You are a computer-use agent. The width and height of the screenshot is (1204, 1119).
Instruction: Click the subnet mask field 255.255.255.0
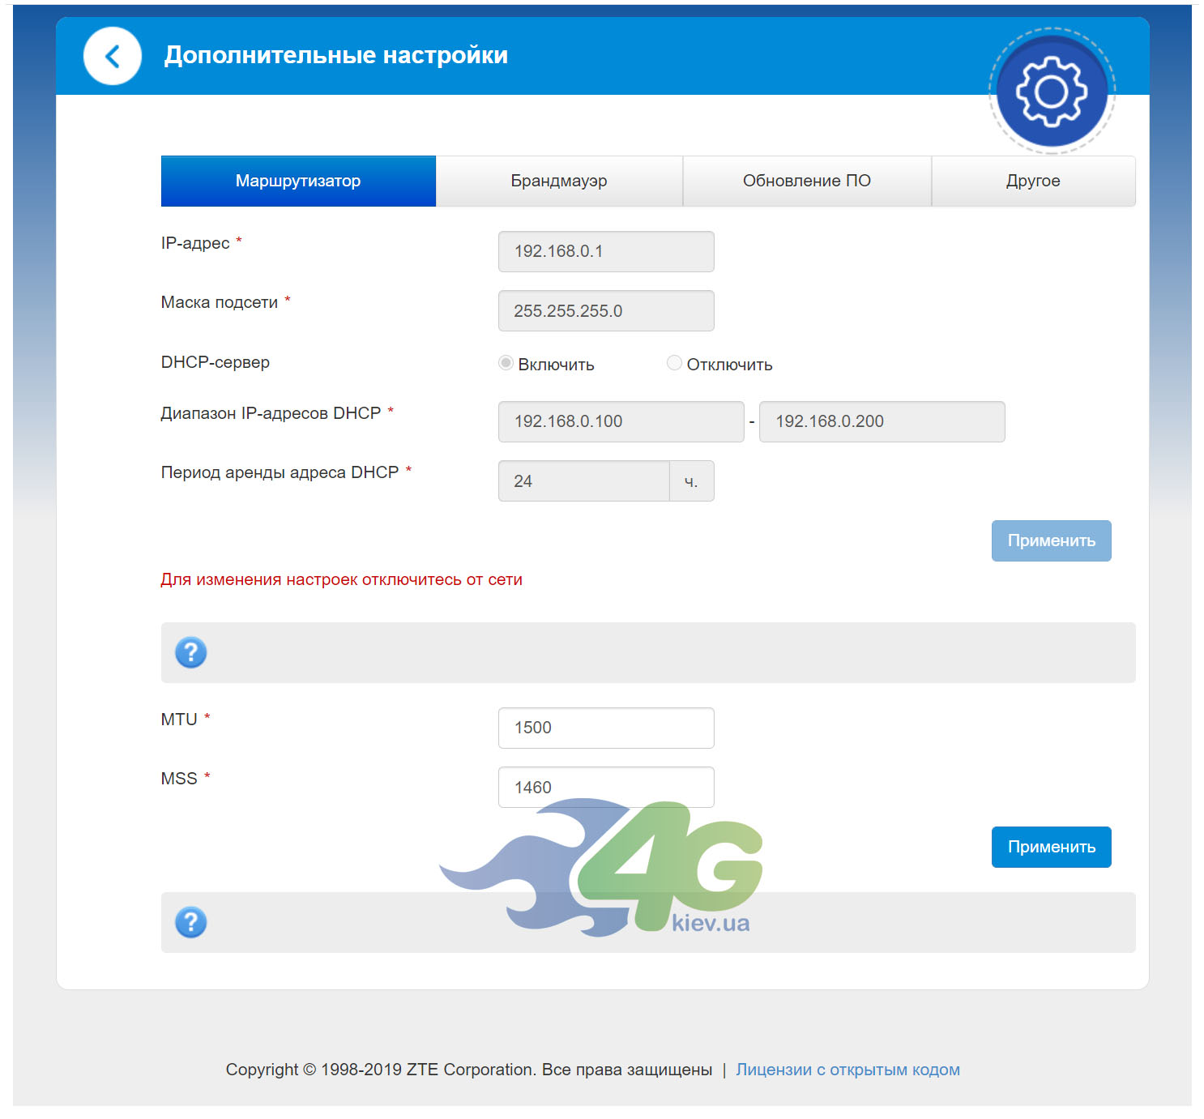[606, 310]
